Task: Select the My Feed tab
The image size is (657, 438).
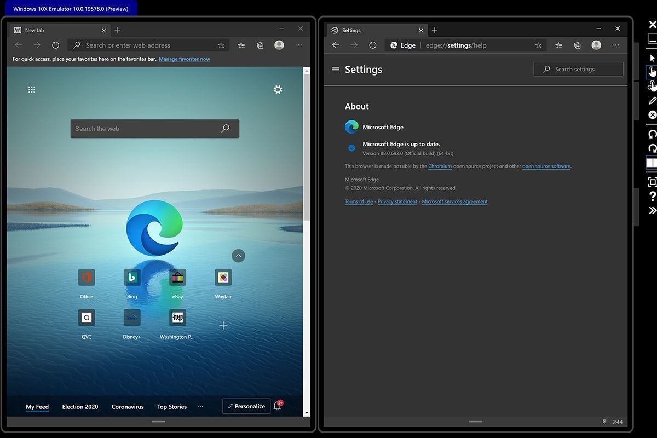Action: coord(37,407)
